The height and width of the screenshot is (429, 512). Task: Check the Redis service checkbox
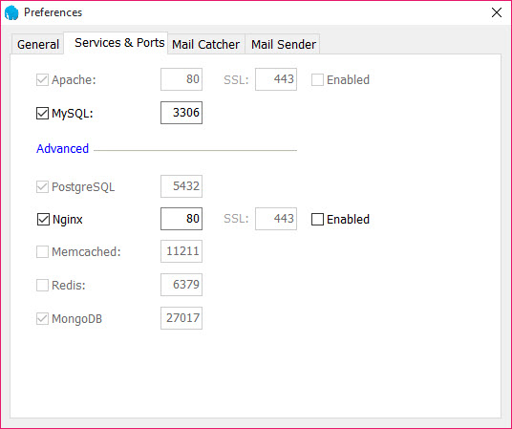(42, 286)
